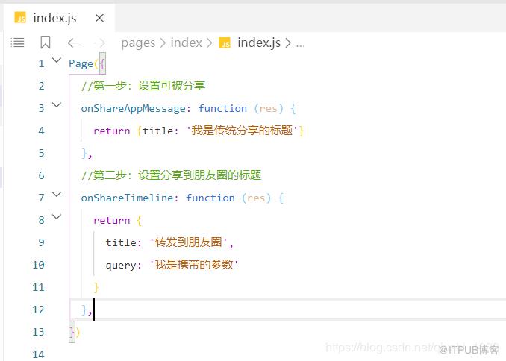Go forward with the right arrow
506x361 pixels.
pos(99,43)
